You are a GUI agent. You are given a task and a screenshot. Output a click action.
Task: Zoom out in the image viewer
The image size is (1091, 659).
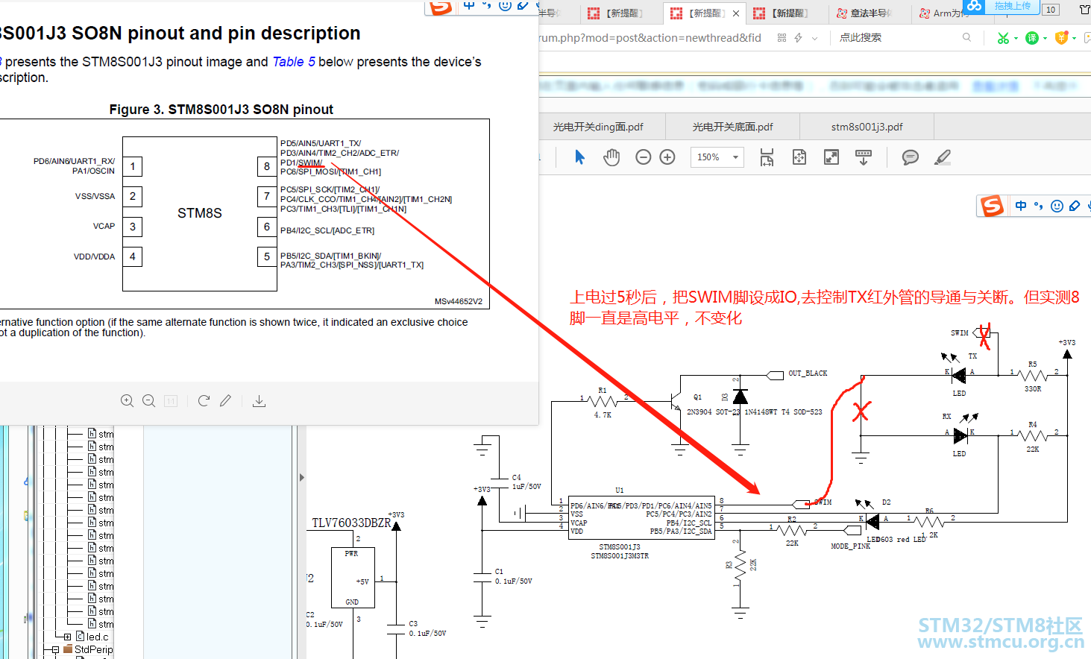pyautogui.click(x=149, y=401)
